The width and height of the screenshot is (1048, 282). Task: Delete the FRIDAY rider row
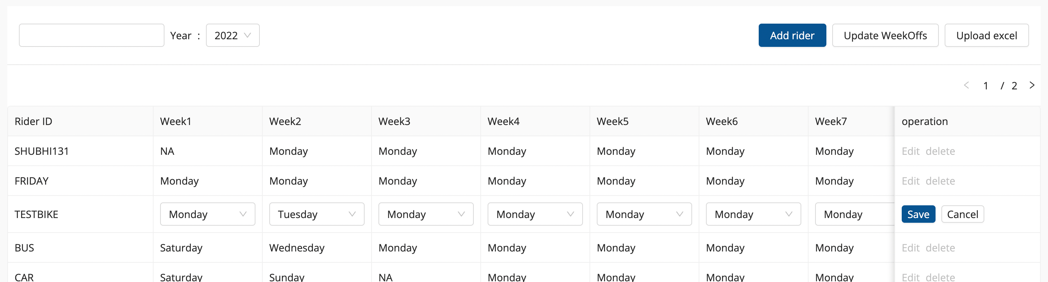(940, 181)
